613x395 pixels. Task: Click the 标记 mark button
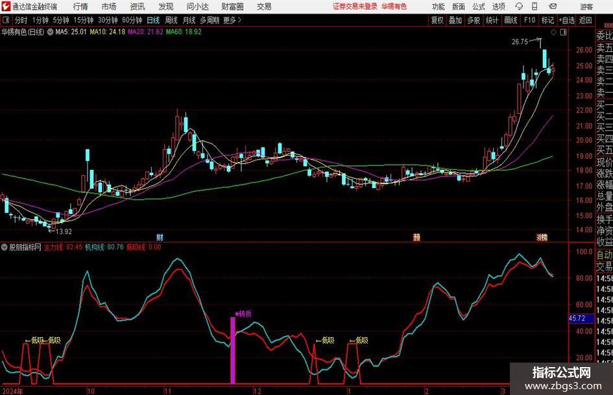(x=547, y=20)
